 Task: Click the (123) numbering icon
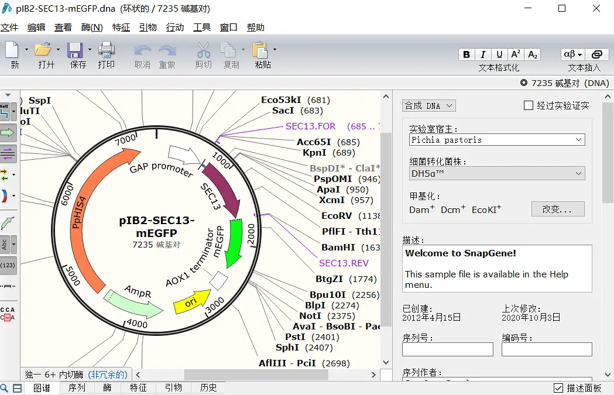click(x=8, y=265)
